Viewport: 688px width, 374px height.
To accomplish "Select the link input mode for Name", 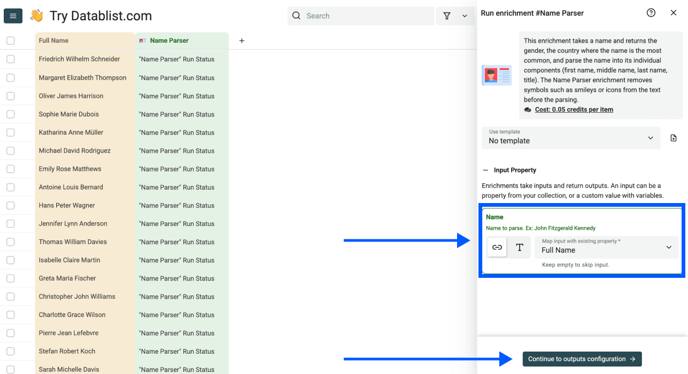I will point(497,247).
